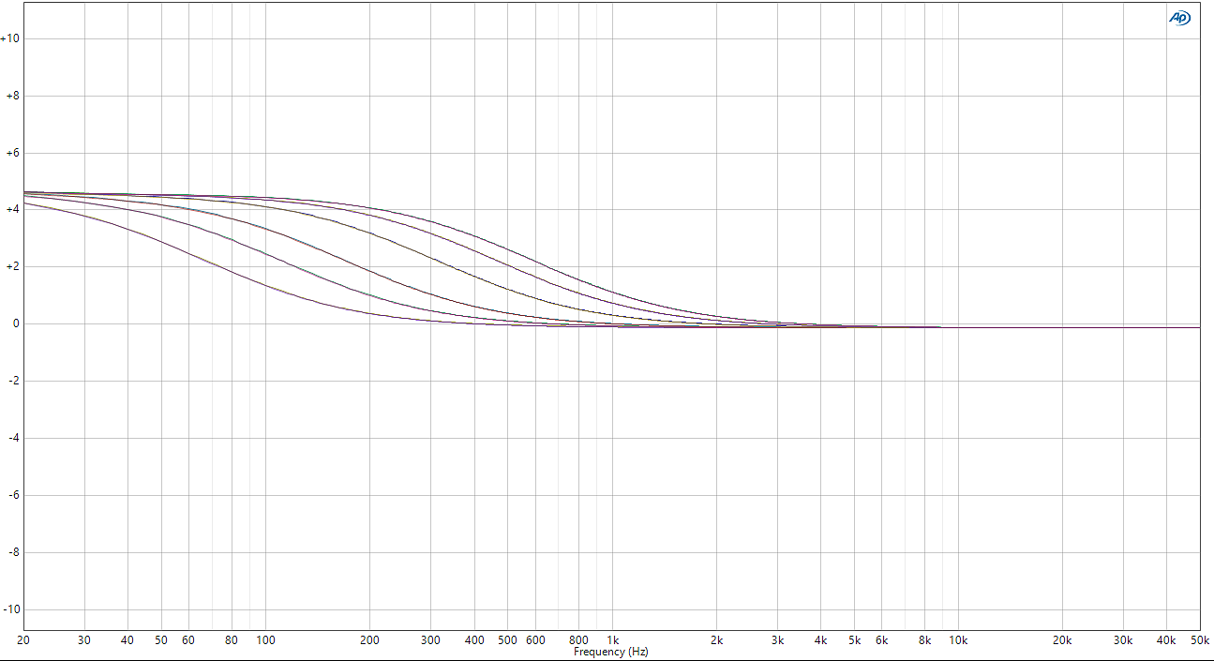
Task: Click the 0 level axis label
Action: click(16, 323)
